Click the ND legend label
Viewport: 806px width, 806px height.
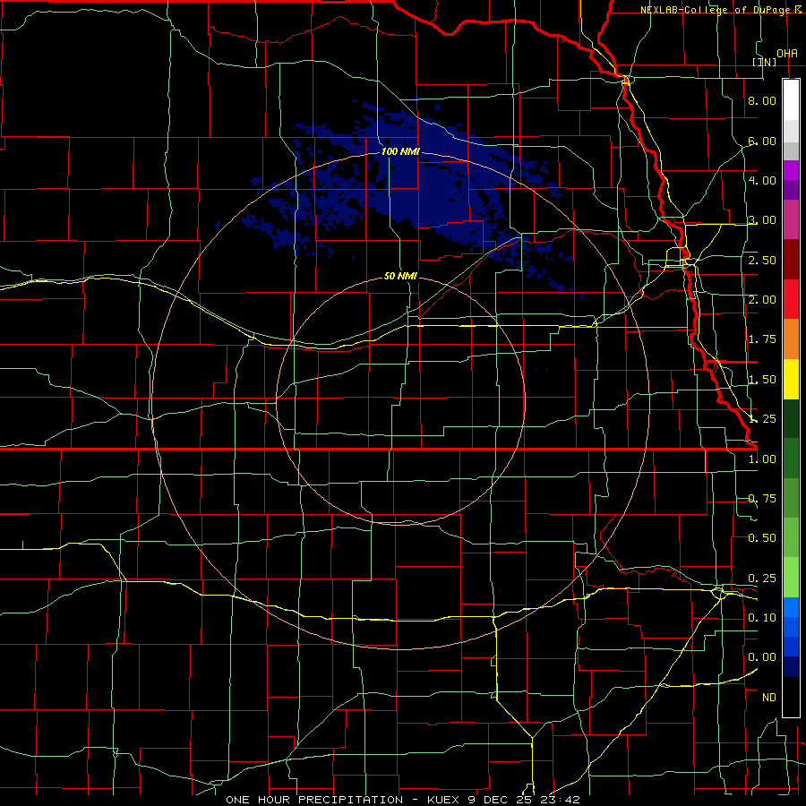(x=769, y=698)
